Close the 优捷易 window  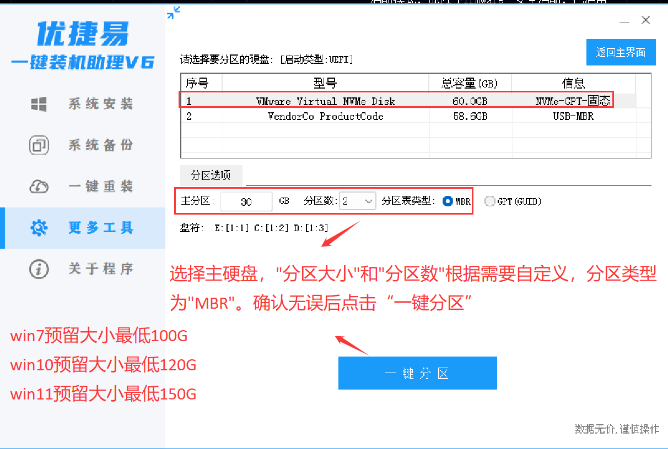pyautogui.click(x=646, y=20)
